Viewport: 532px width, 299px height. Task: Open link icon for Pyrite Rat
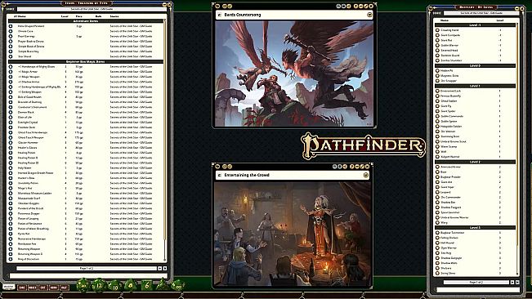(11, 234)
